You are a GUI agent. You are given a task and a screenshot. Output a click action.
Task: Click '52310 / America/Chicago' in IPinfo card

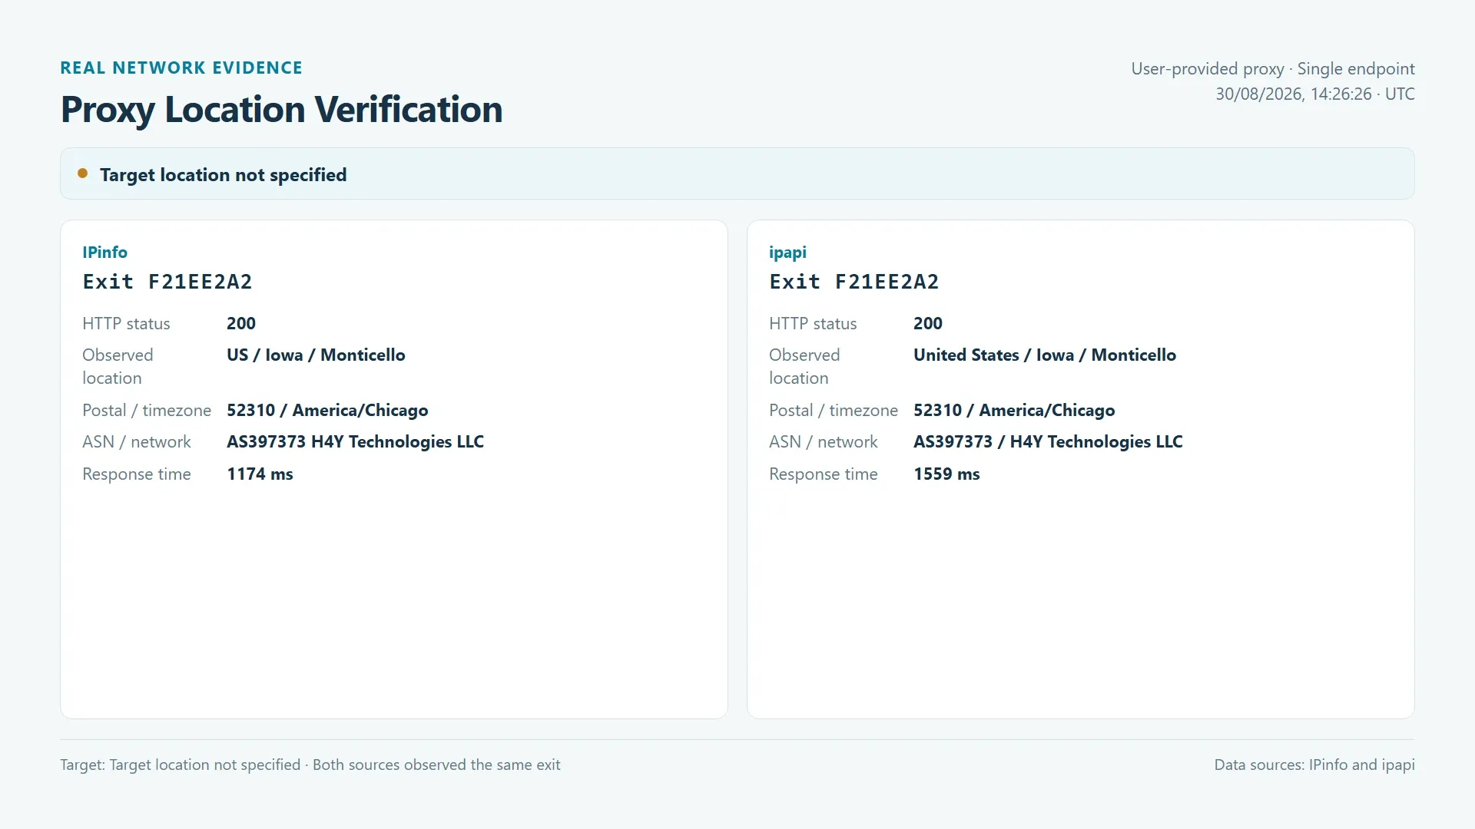pos(327,410)
